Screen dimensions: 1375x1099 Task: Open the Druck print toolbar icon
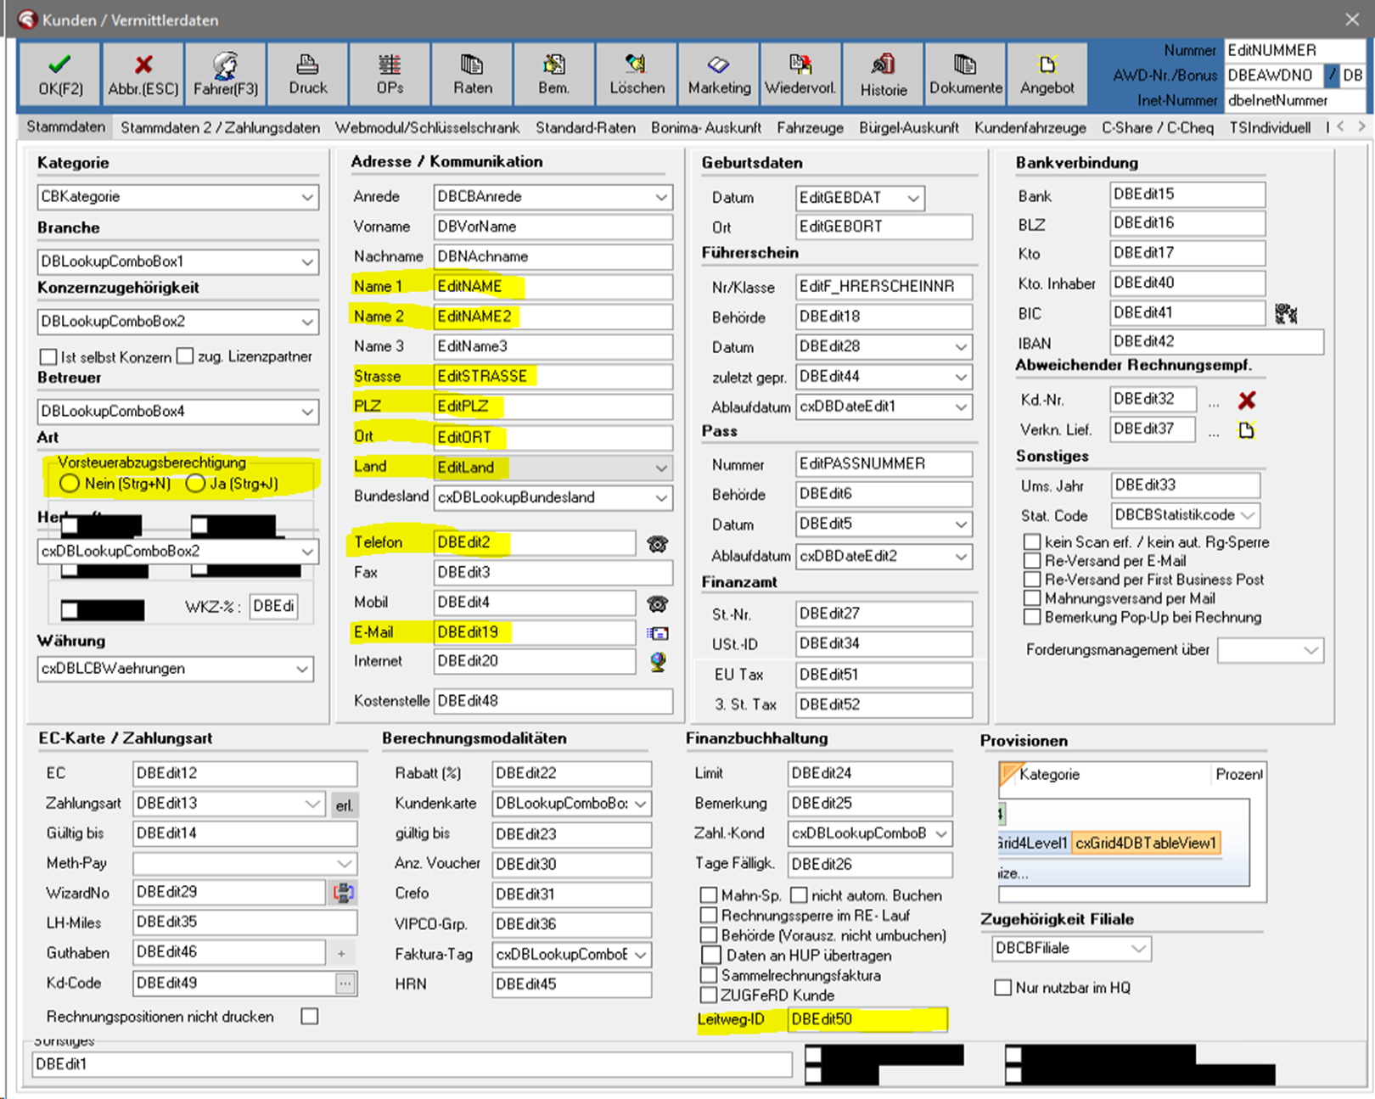pos(307,75)
